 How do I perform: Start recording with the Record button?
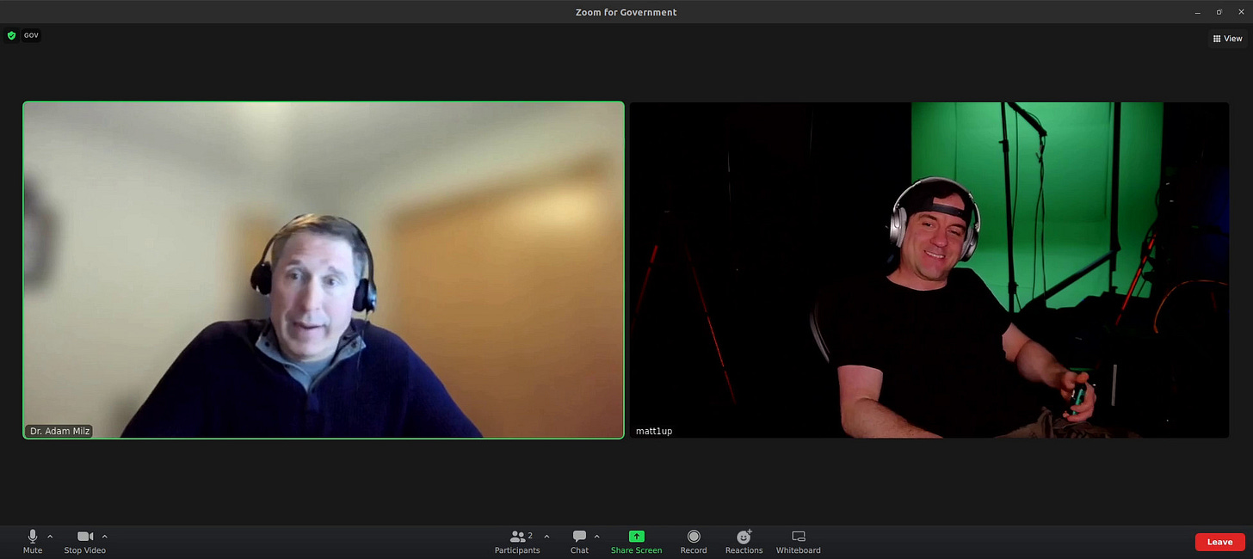click(x=694, y=542)
